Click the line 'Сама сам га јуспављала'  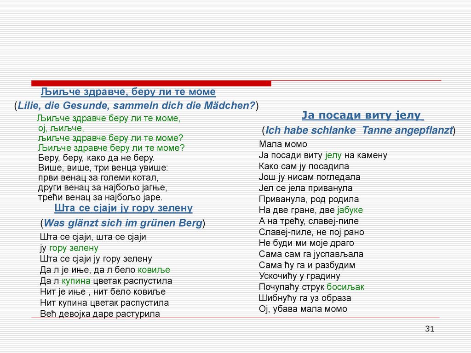(x=311, y=254)
